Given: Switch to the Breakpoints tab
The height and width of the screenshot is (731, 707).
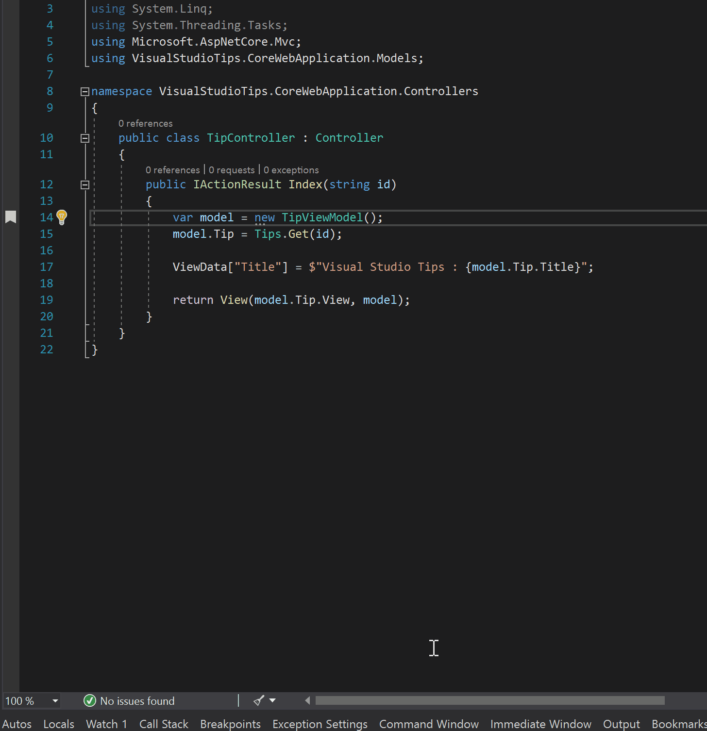Looking at the screenshot, I should pos(230,724).
